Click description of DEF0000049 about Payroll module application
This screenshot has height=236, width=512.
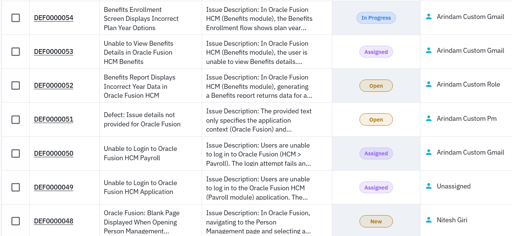click(x=258, y=188)
